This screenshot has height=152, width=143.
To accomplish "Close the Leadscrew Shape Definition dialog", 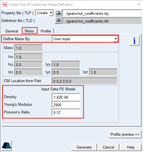I will point(139,4).
